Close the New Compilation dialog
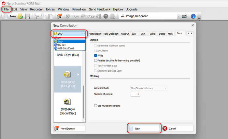Screen dimensions: 228x139 (x=193, y=26)
